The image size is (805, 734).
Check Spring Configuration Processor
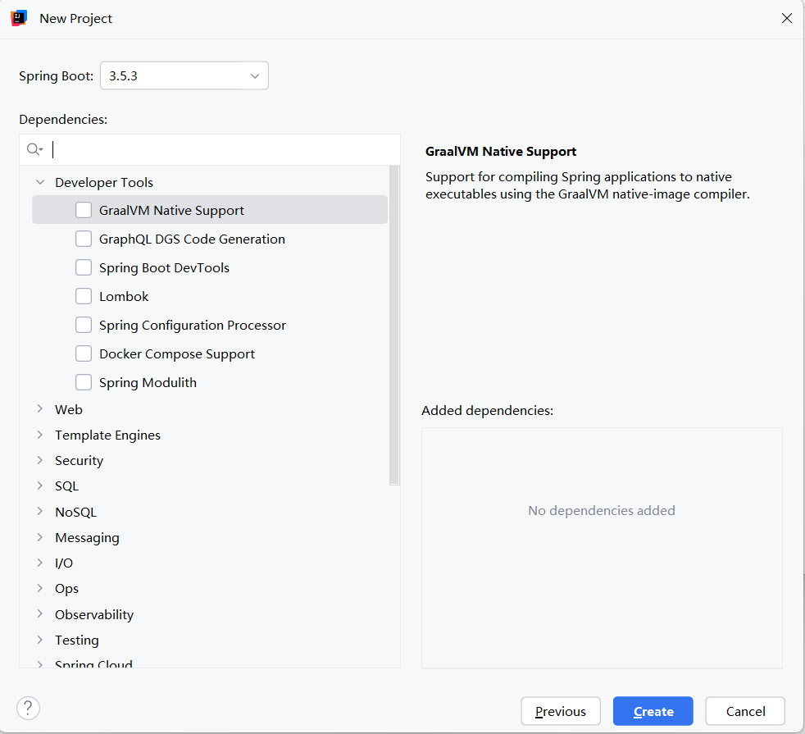[84, 325]
